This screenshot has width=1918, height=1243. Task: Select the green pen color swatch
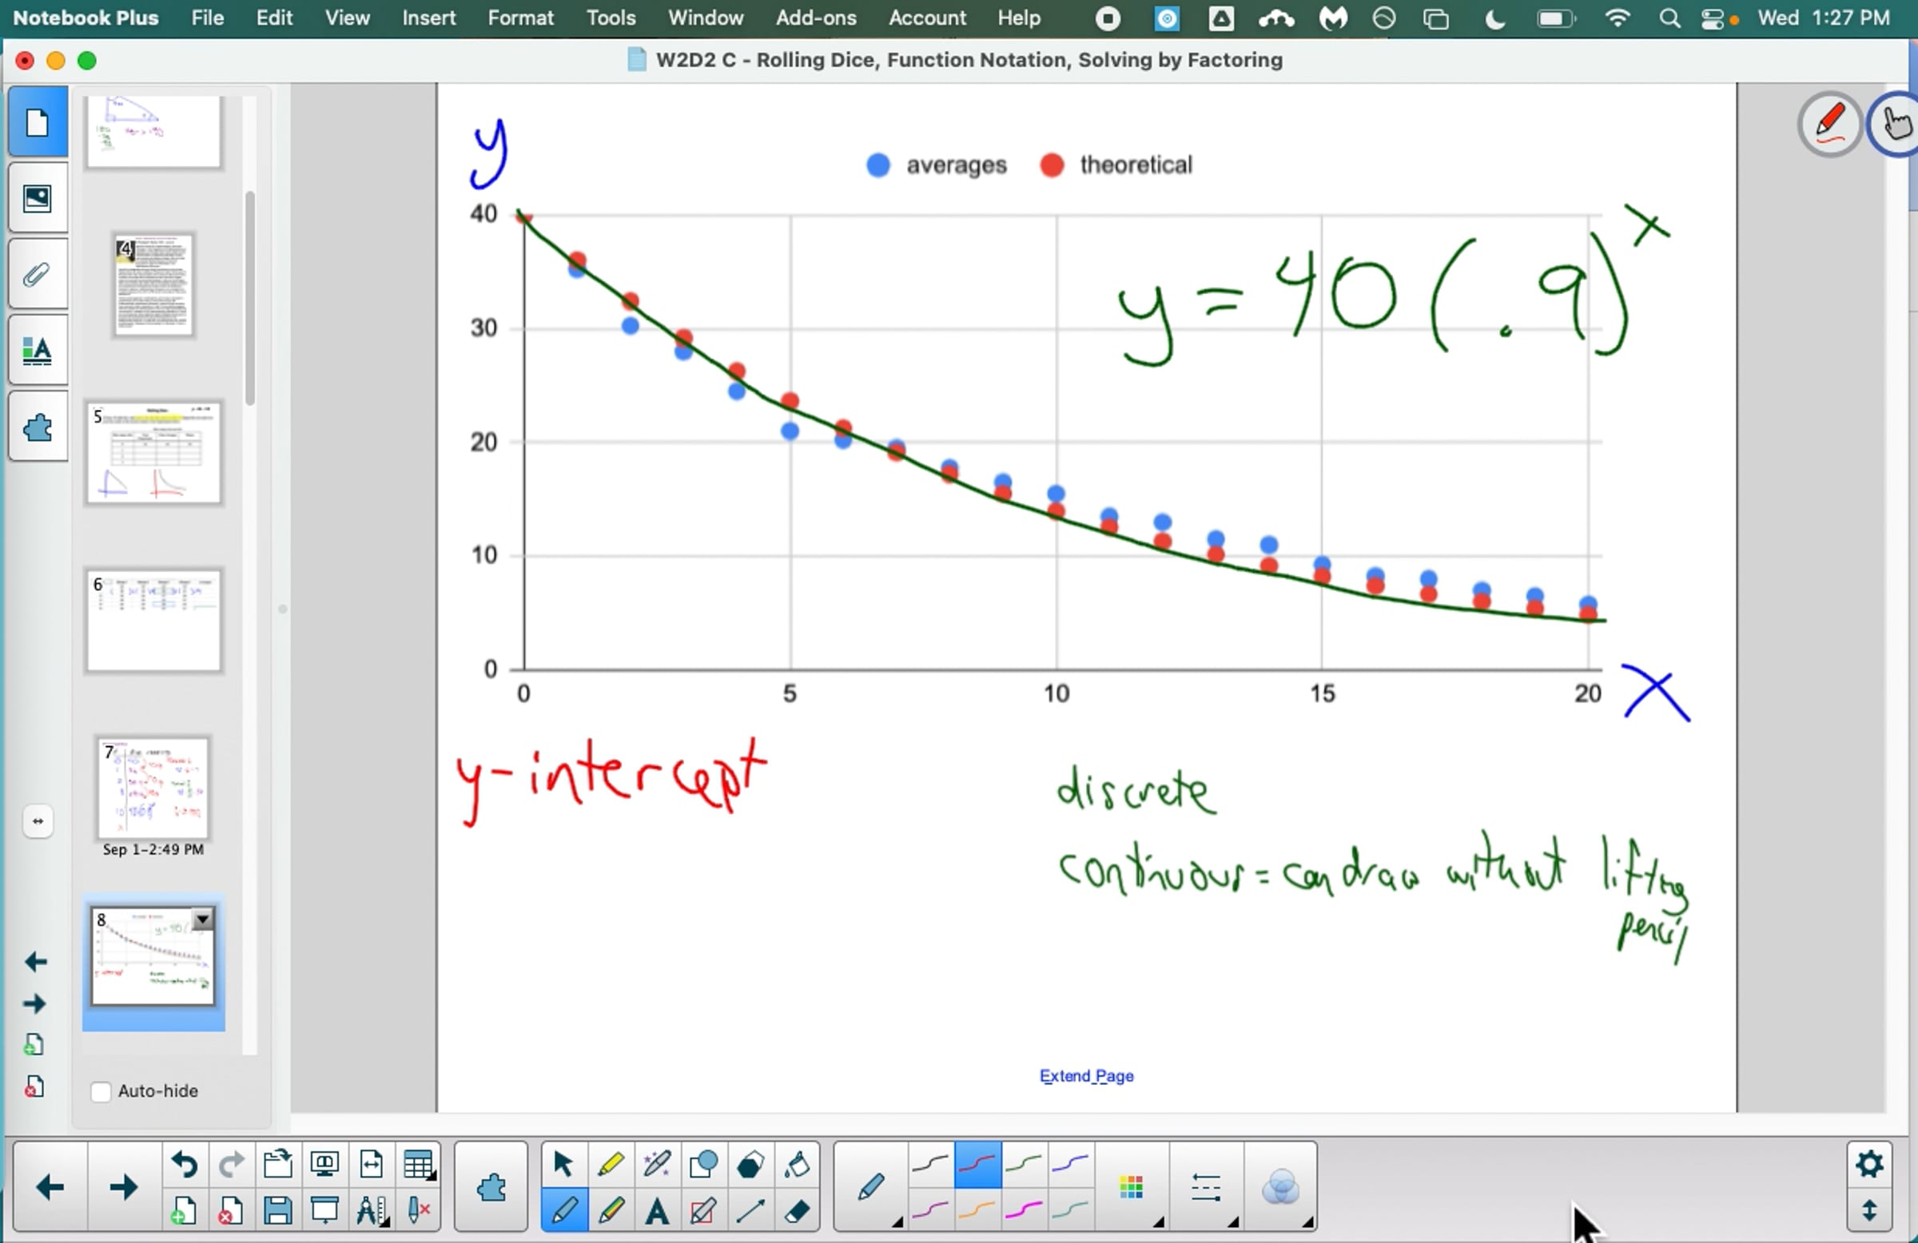point(1024,1164)
